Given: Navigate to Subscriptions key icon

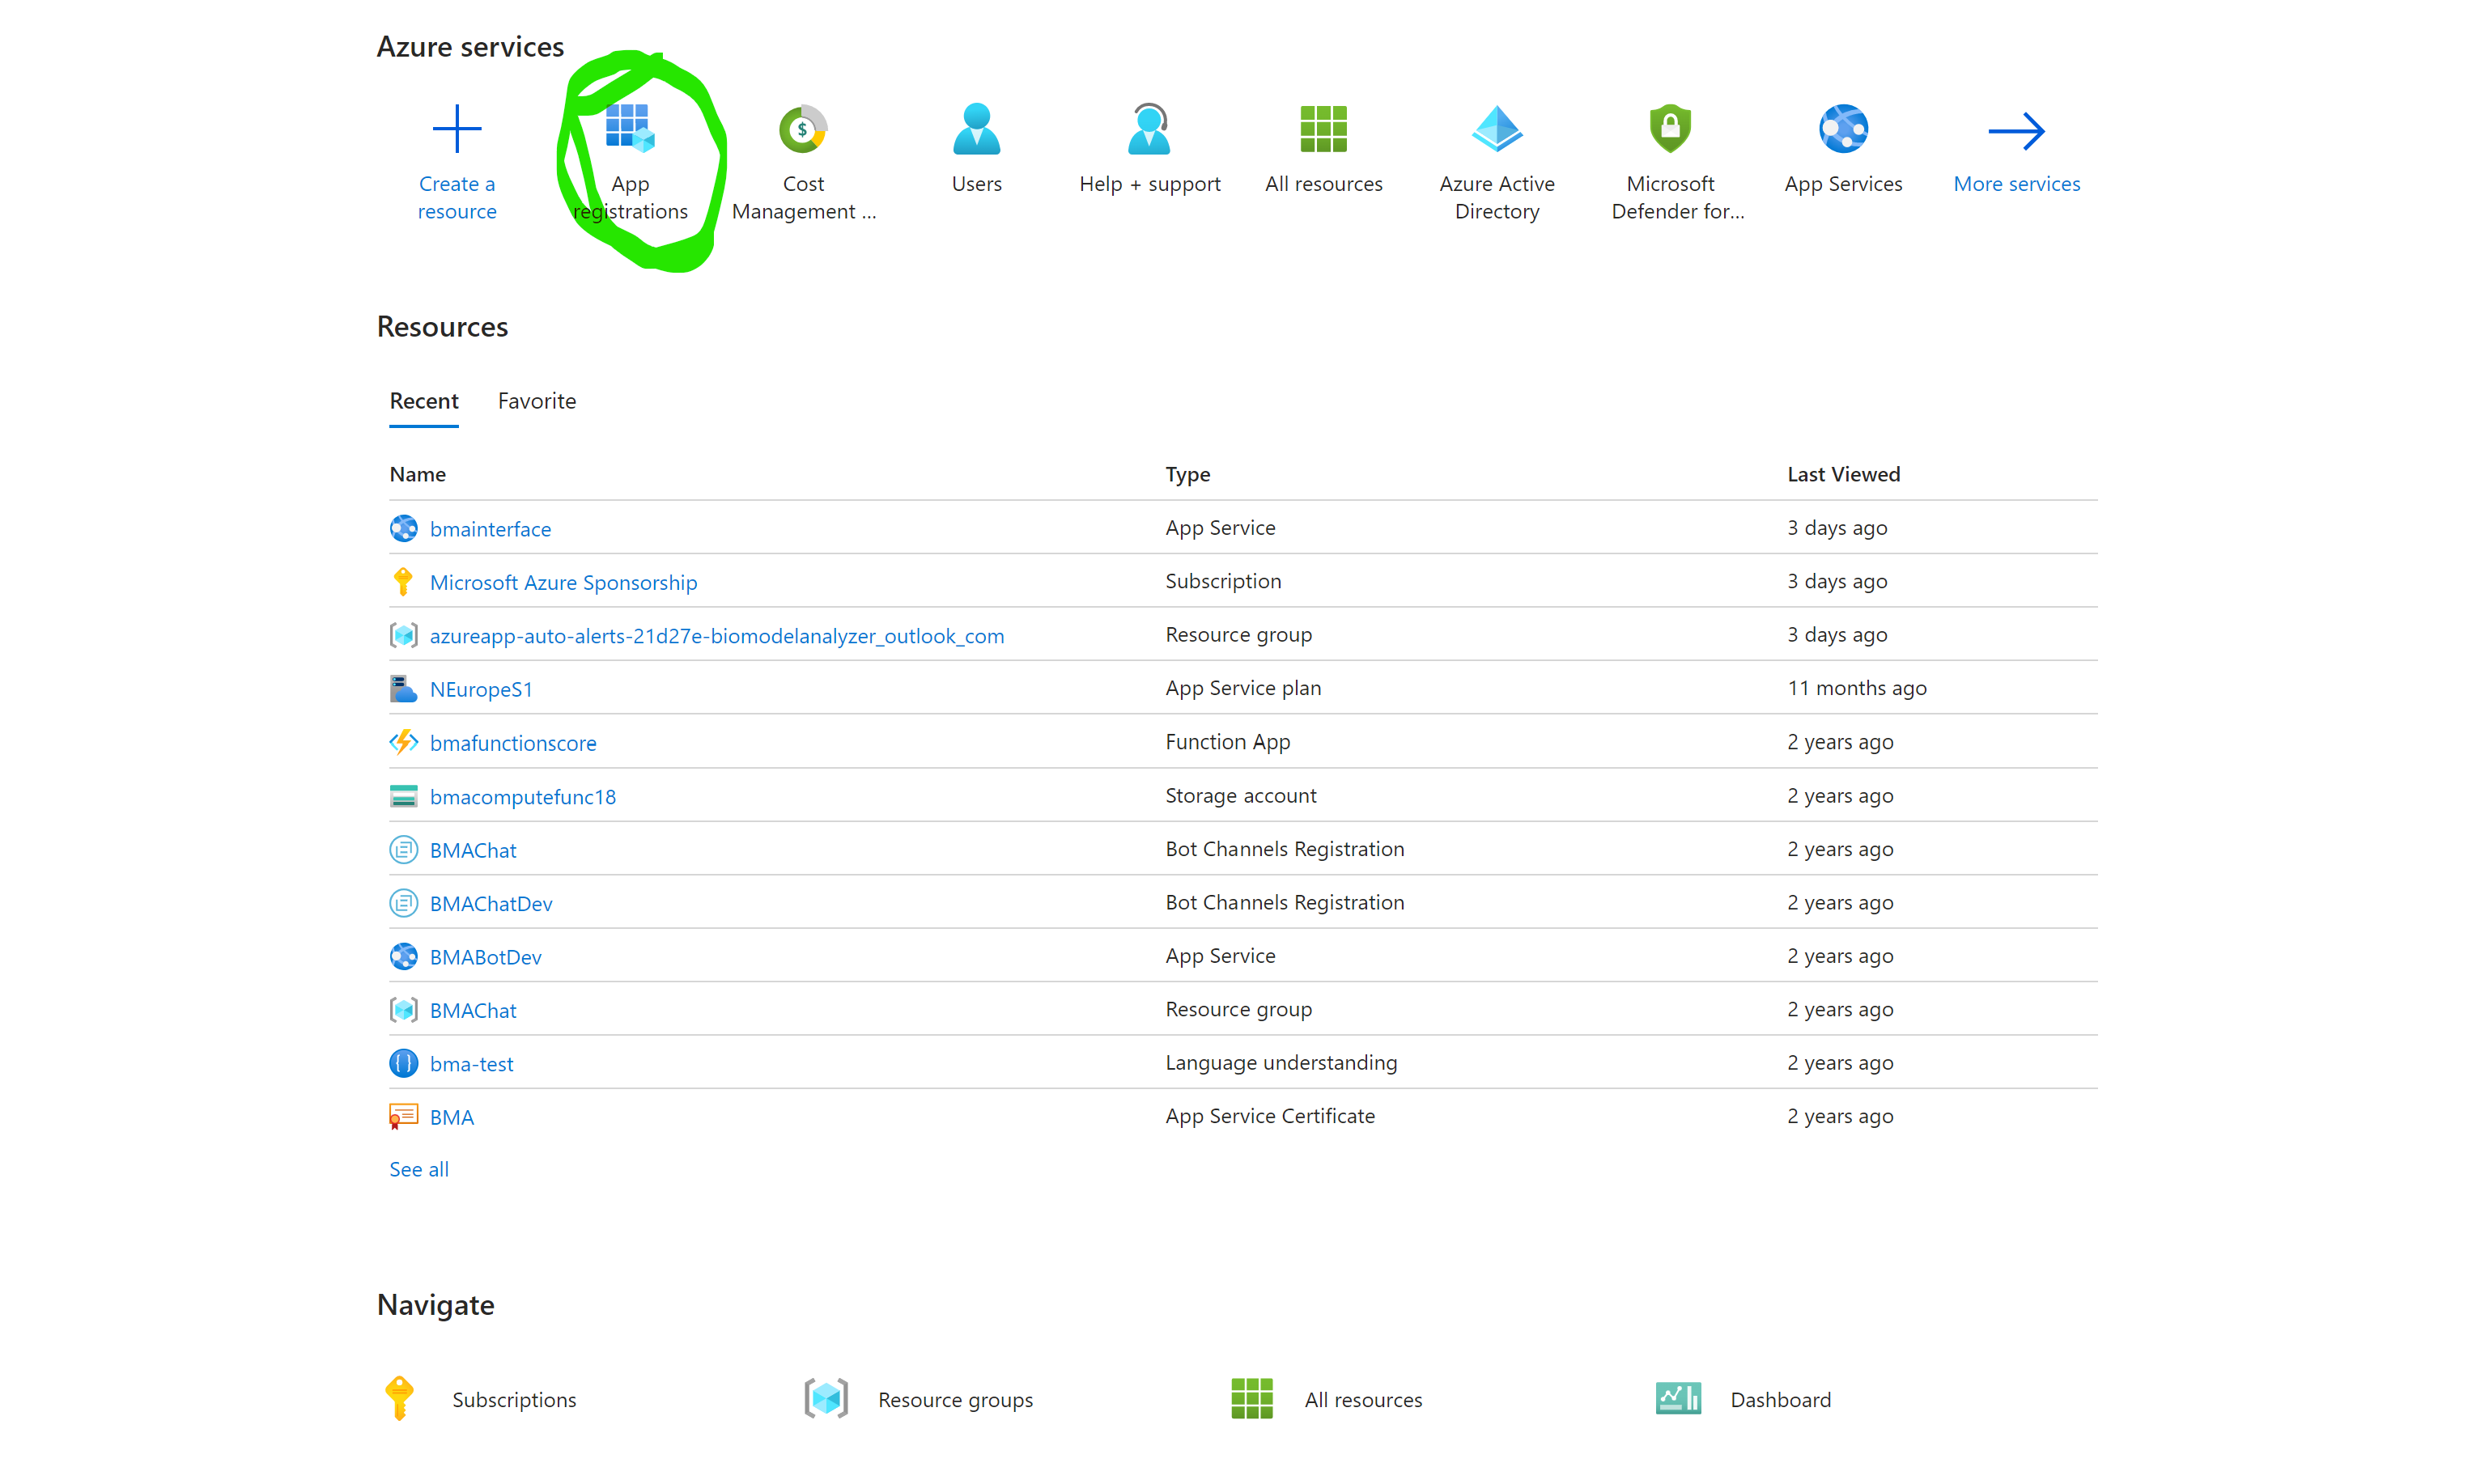Looking at the screenshot, I should tap(400, 1398).
